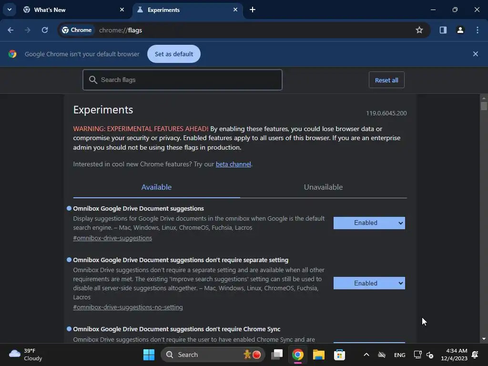
Task: Open a new tab with the plus button
Action: pos(253,10)
